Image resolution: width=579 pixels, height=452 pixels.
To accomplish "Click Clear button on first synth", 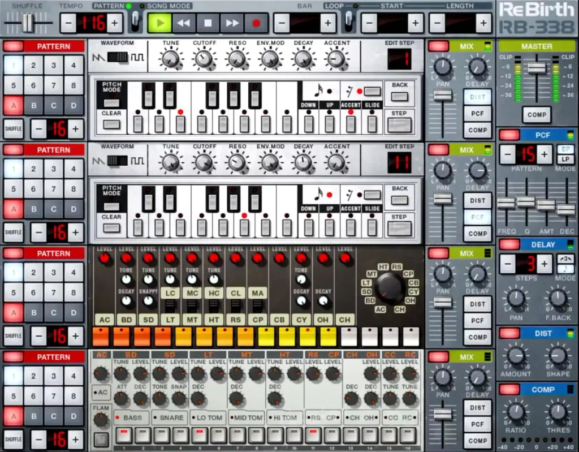I will [111, 124].
